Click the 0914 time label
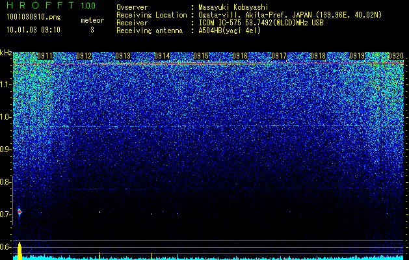409x260 pixels. (x=162, y=56)
